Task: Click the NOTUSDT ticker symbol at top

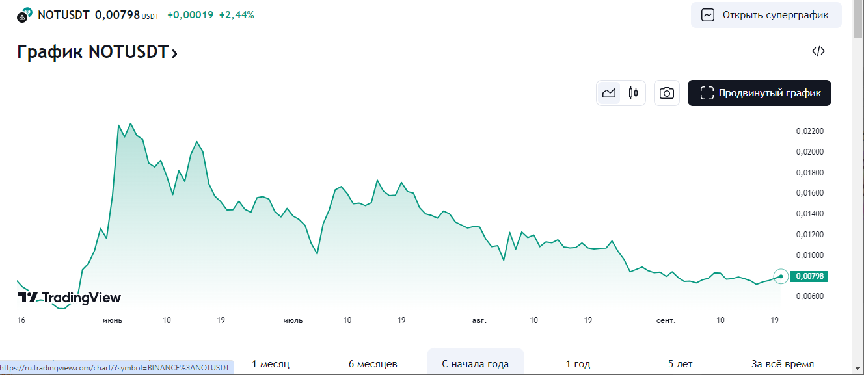Action: [x=63, y=15]
